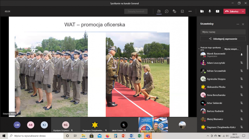This screenshot has width=249, height=139.
Task: Open Word from the taskbar
Action: 132,136
